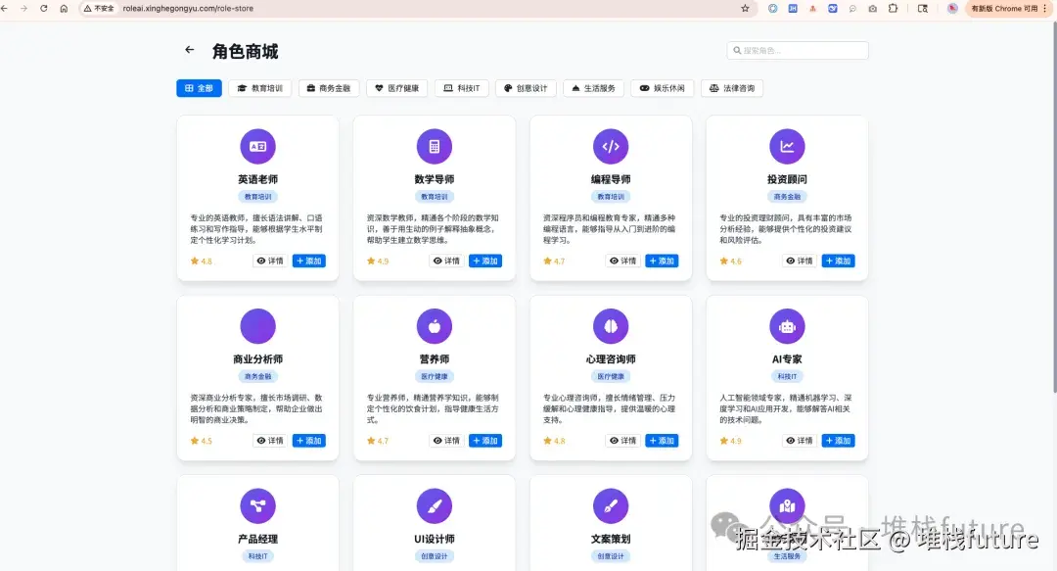Viewport: 1057px width, 571px height.
Task: Click the circle icon on 商业分析师 card
Action: coord(257,325)
